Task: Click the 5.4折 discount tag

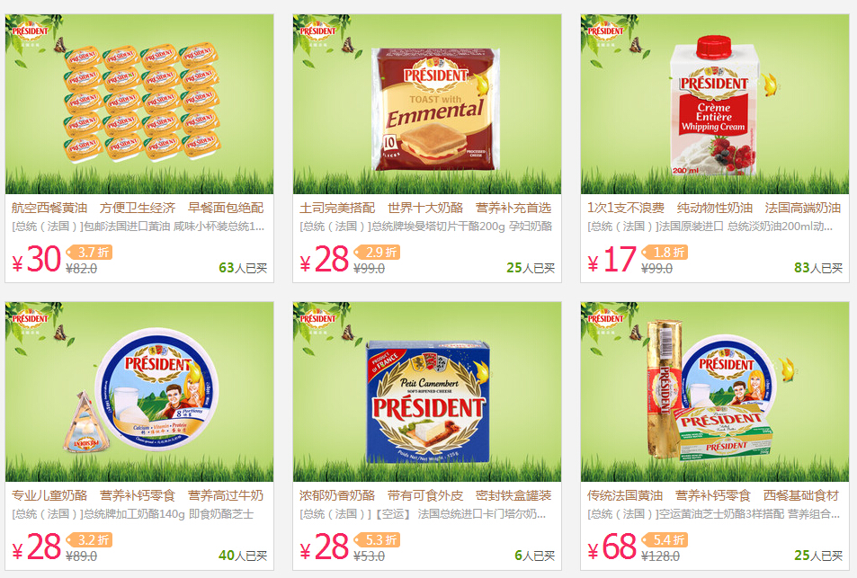Action: 665,540
